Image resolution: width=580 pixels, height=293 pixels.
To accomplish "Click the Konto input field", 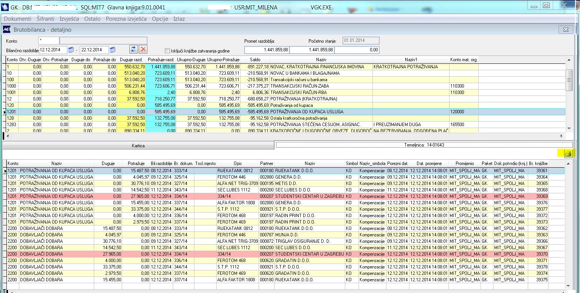I will (49, 41).
